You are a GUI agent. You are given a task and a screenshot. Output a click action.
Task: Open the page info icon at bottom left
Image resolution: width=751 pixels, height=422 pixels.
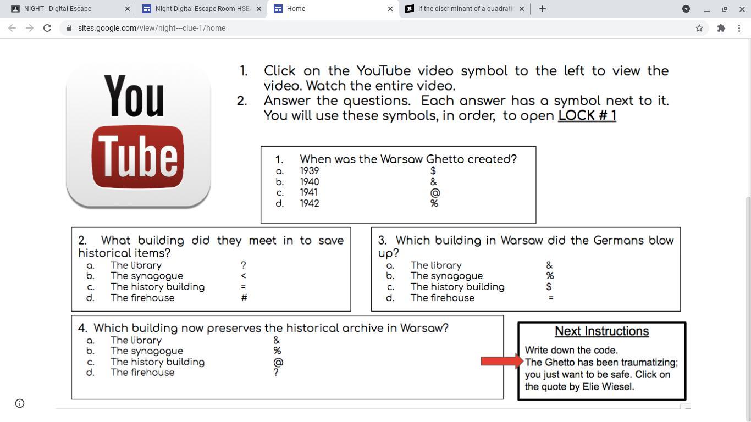[x=20, y=403]
